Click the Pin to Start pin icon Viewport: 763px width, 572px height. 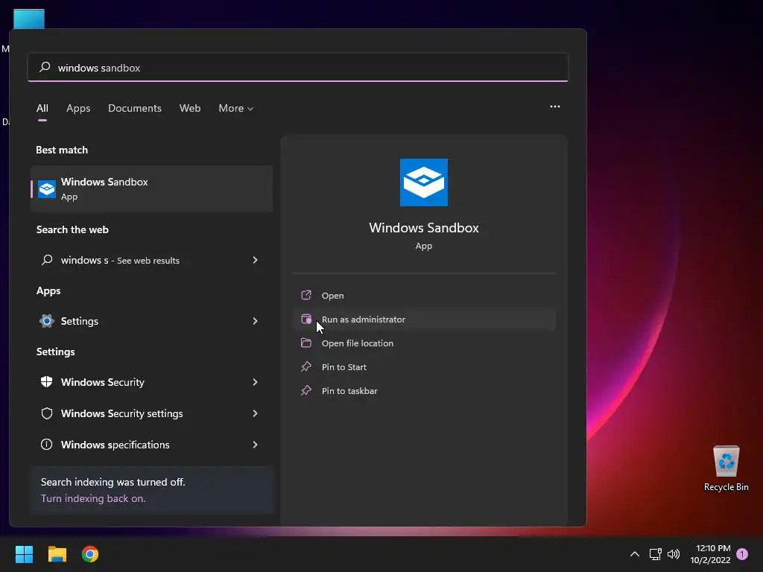306,366
